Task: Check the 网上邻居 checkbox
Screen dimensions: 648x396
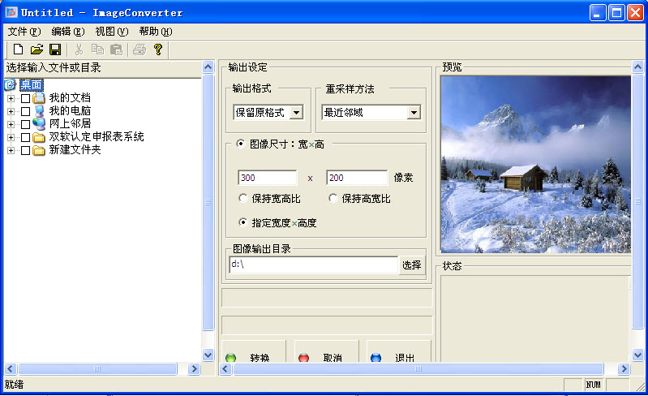Action: coord(26,124)
